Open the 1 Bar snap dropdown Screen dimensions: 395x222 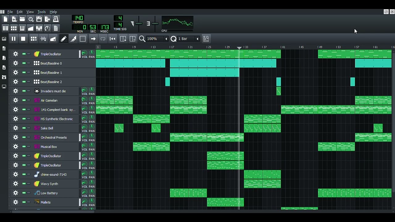tap(188, 39)
